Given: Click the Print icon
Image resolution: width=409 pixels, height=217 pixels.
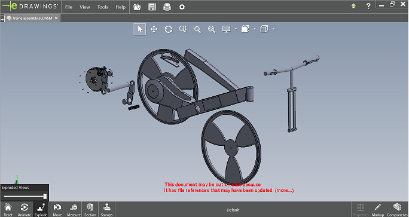Looking at the screenshot, I should (x=167, y=7).
